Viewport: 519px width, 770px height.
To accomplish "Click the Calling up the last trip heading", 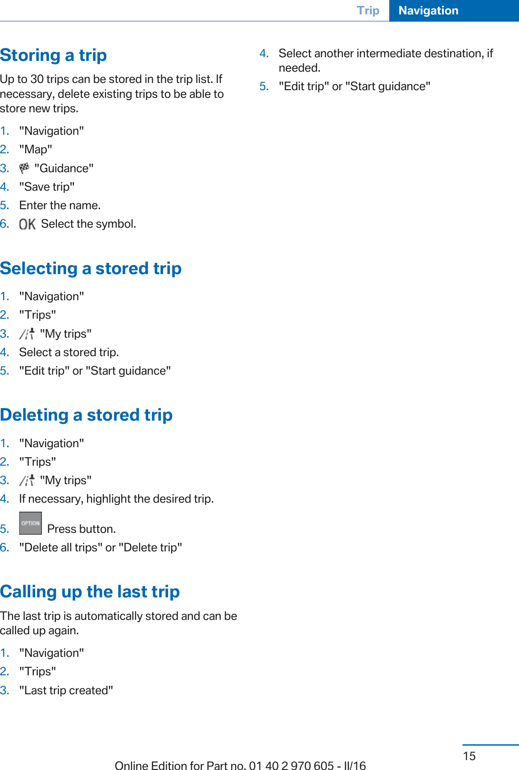I will click(x=90, y=591).
